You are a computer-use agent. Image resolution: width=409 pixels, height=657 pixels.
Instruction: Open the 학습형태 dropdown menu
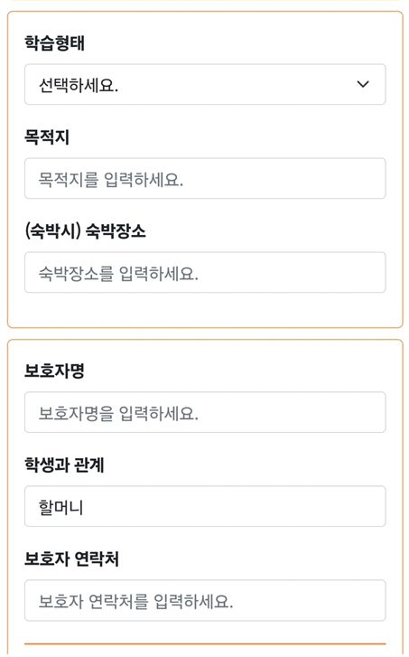point(205,84)
